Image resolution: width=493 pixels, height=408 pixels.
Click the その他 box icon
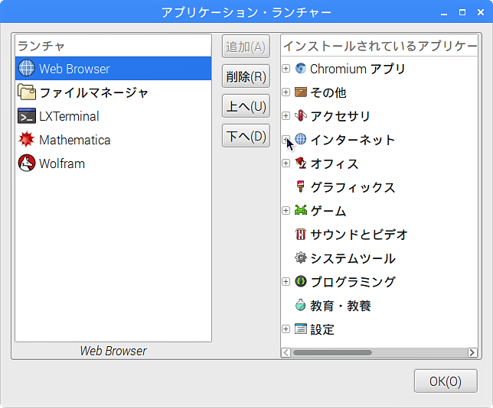(x=301, y=92)
